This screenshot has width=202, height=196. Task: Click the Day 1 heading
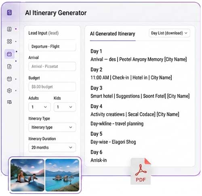point(96,51)
